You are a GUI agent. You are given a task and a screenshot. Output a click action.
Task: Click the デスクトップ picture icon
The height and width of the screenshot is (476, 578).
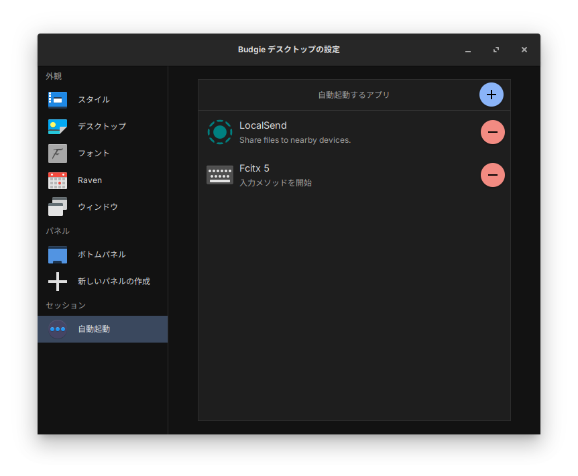click(58, 126)
